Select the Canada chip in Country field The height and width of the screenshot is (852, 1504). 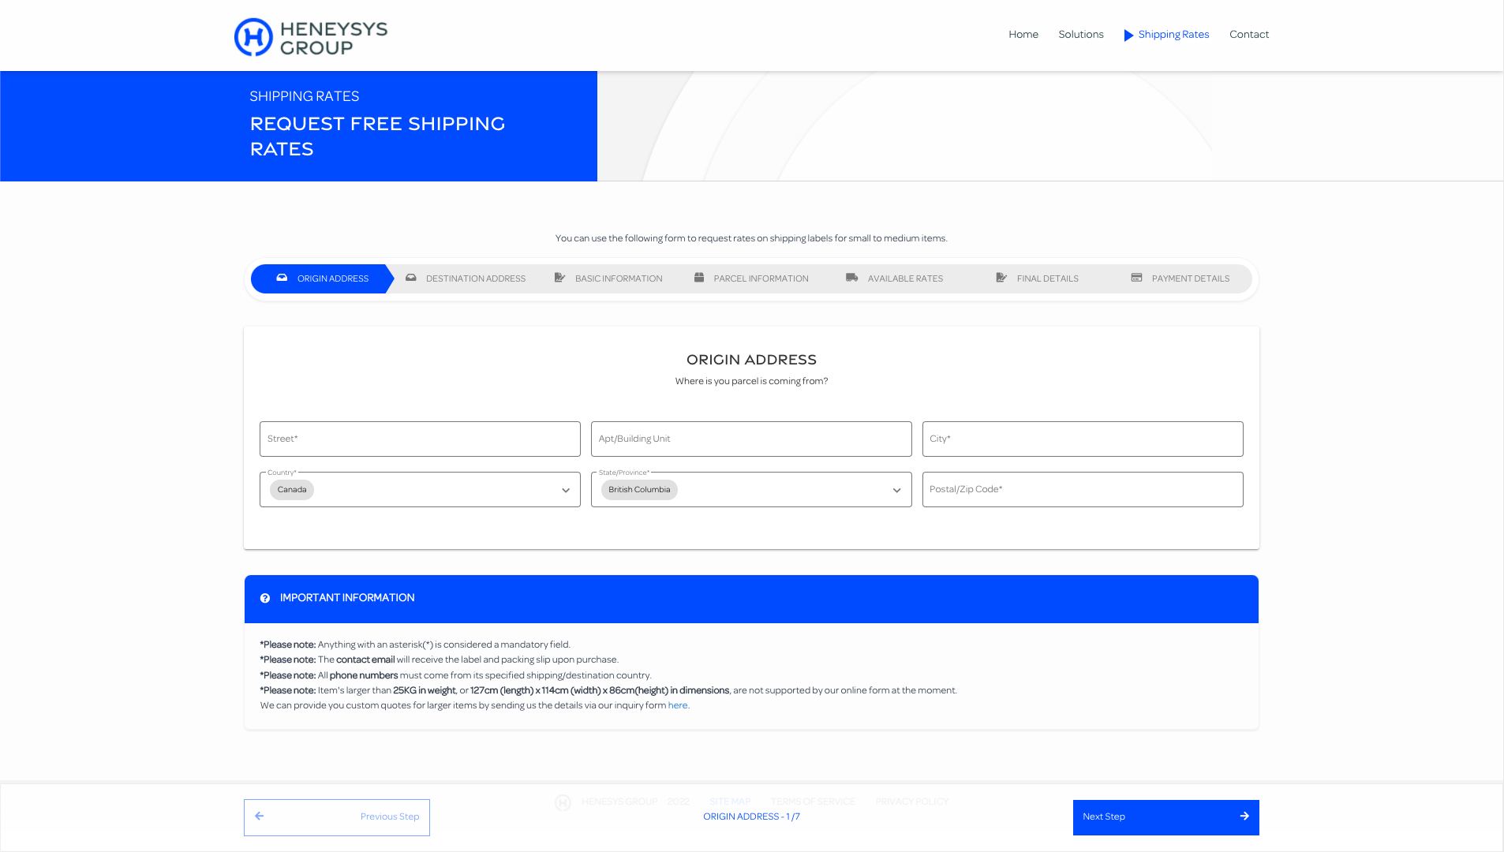point(292,490)
